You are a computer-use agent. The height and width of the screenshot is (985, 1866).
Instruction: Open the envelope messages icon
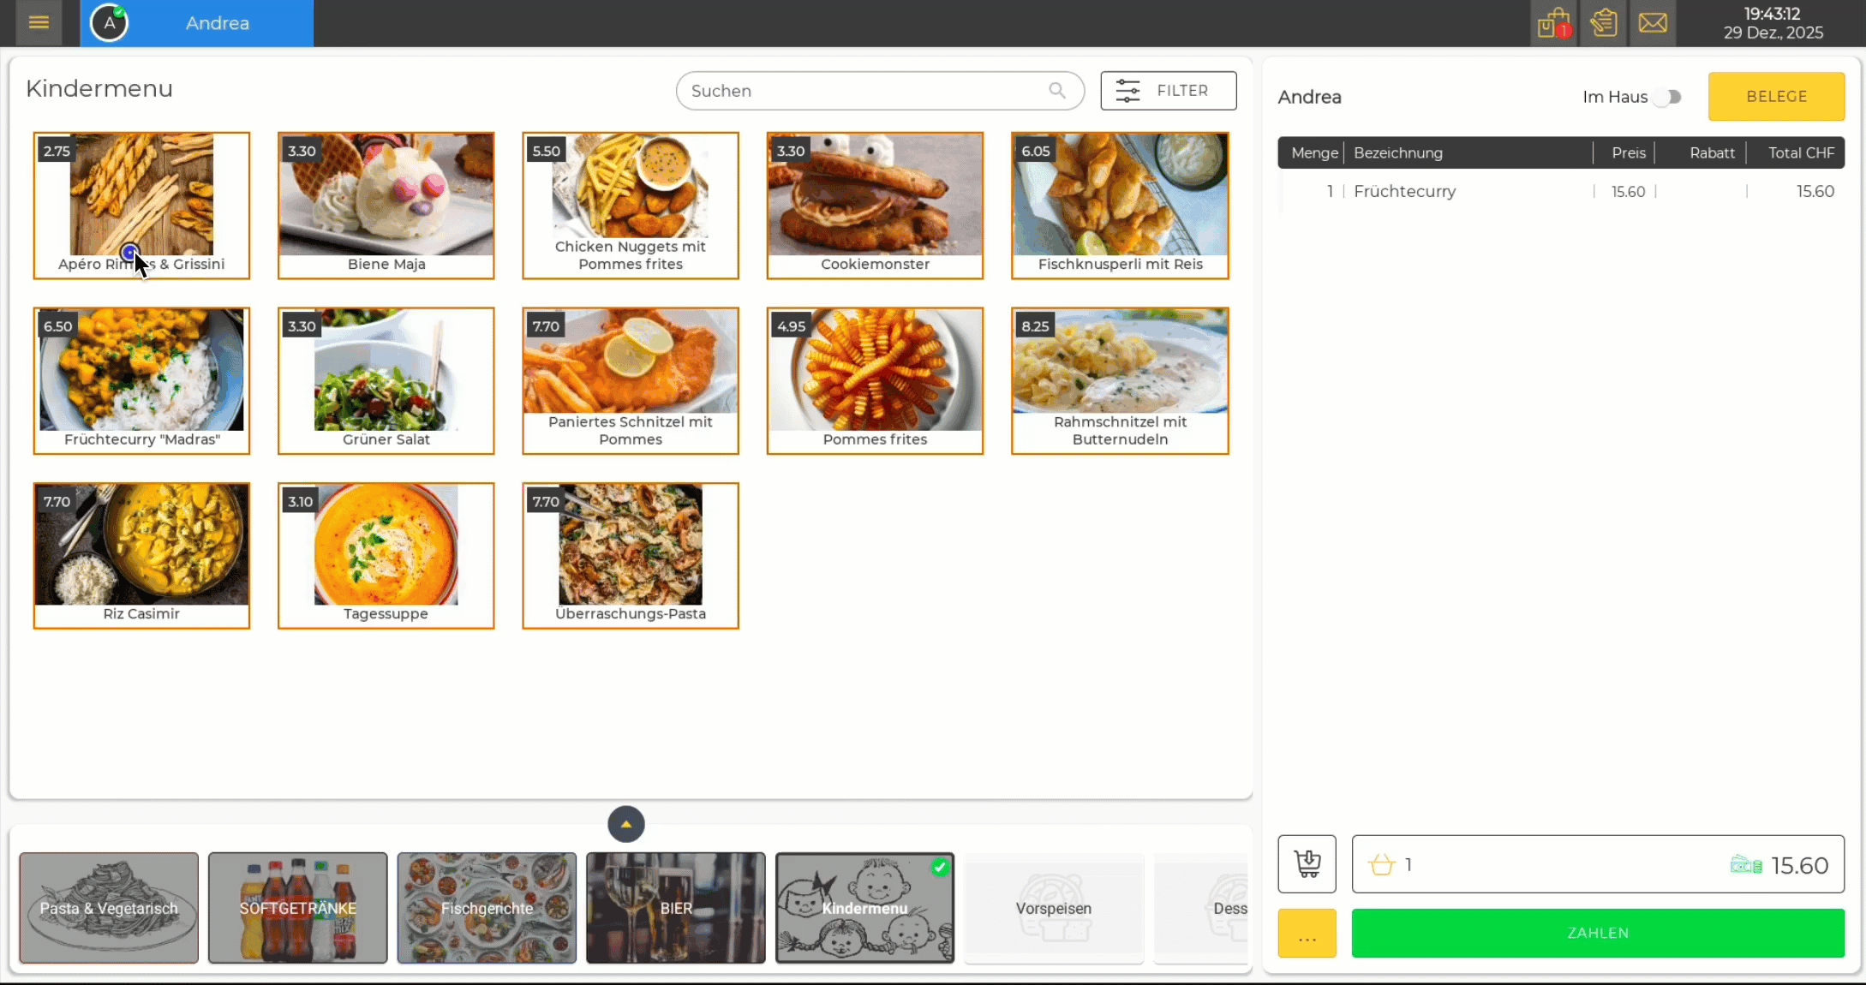(1653, 23)
